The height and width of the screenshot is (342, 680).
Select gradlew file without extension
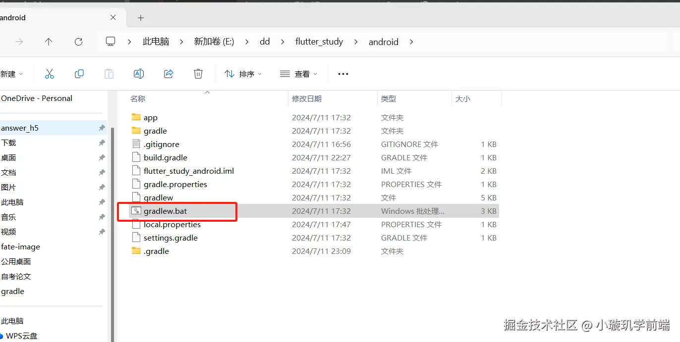[x=158, y=197]
